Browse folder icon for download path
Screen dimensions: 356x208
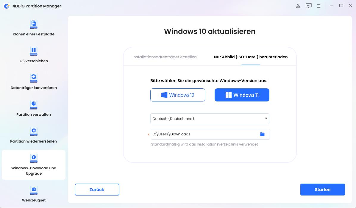[x=262, y=134]
